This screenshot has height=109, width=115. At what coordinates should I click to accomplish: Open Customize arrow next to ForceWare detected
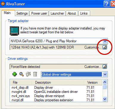[x=105, y=67]
